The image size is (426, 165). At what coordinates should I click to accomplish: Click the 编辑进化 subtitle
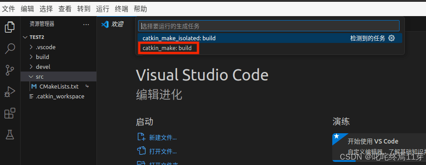[x=159, y=95]
